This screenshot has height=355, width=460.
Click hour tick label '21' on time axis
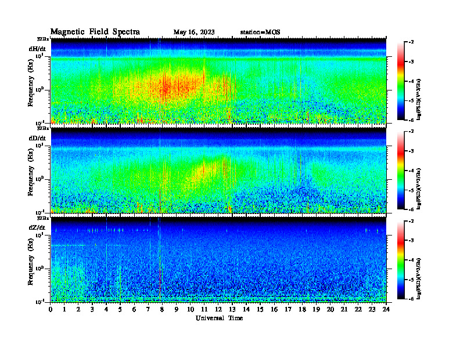point(344,310)
